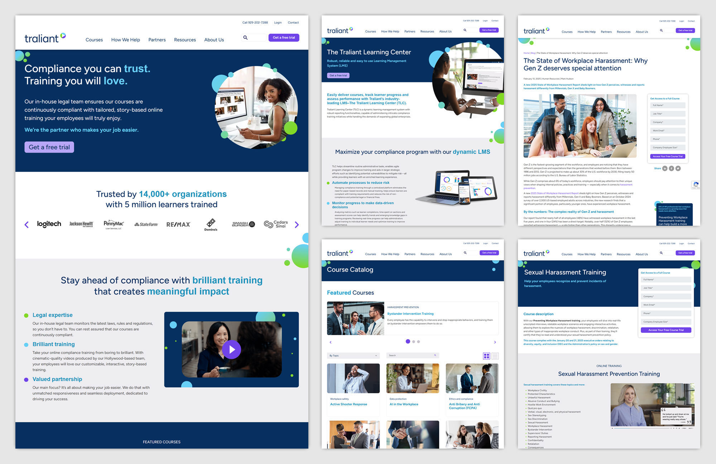This screenshot has width=716, height=464.
Task: Click the magnifier in the catalog search bar
Action: 434,355
